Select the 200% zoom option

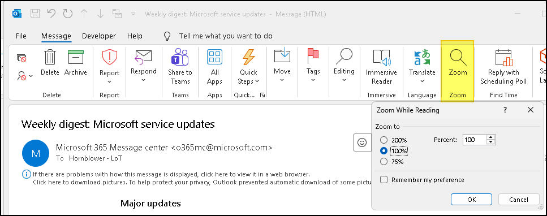coord(384,140)
